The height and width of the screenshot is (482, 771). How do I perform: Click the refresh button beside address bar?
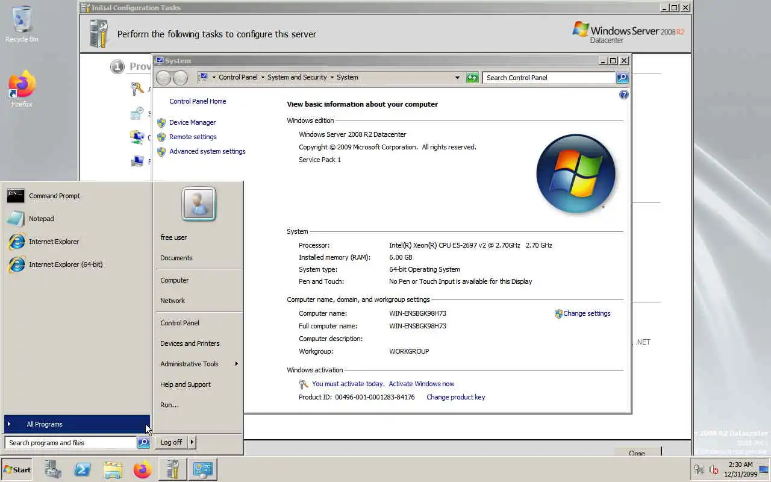pos(472,78)
